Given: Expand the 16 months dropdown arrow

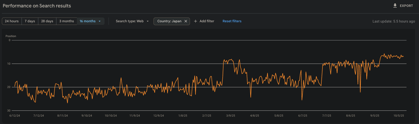Looking at the screenshot, I should click(100, 21).
